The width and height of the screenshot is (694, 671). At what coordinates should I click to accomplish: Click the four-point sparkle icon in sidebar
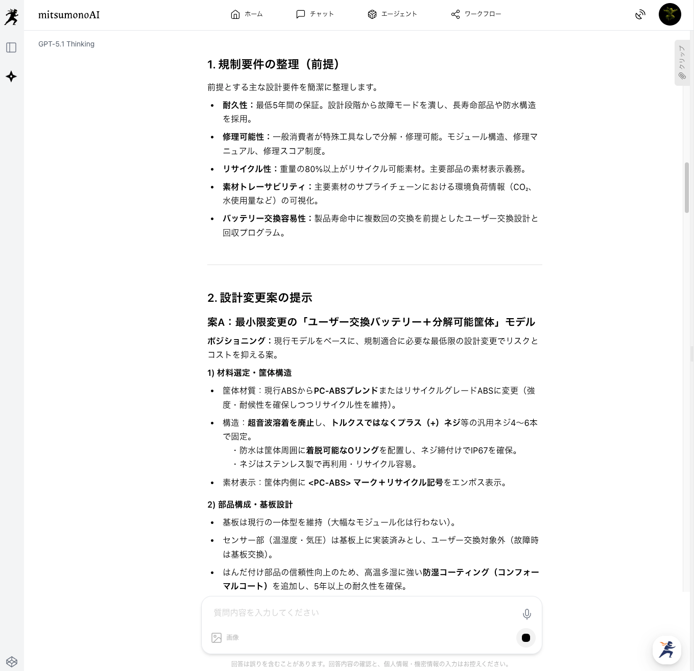pos(11,77)
